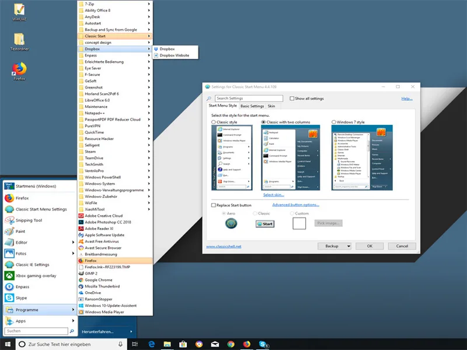Visit www.classicshell.net link
The image size is (467, 350).
pyautogui.click(x=224, y=246)
